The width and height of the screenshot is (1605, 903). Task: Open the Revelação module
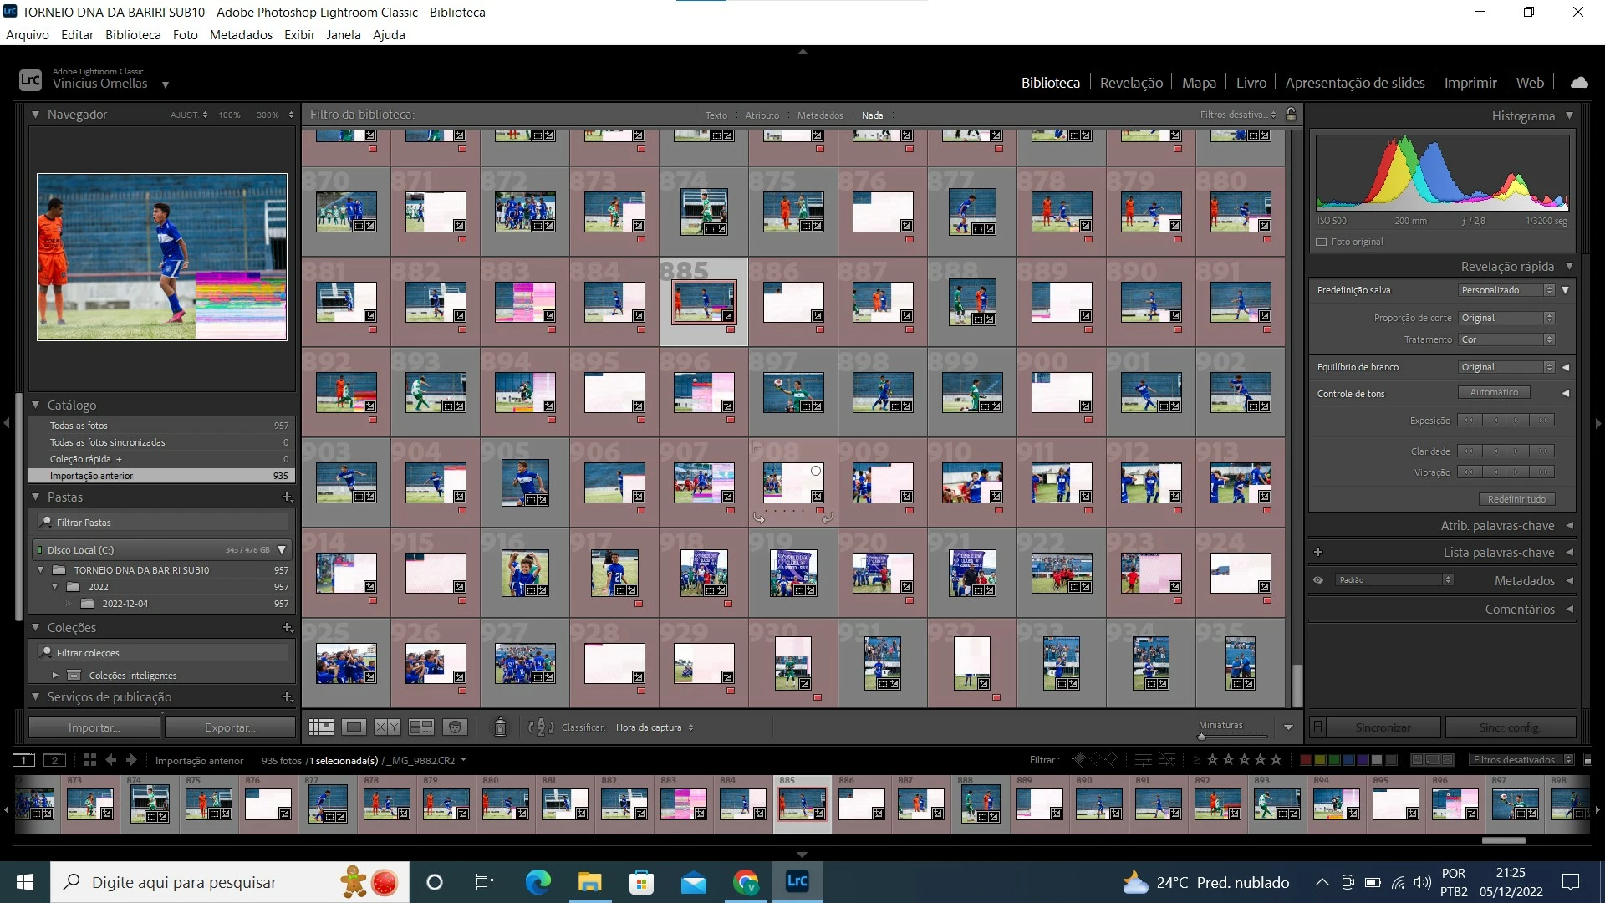point(1131,83)
